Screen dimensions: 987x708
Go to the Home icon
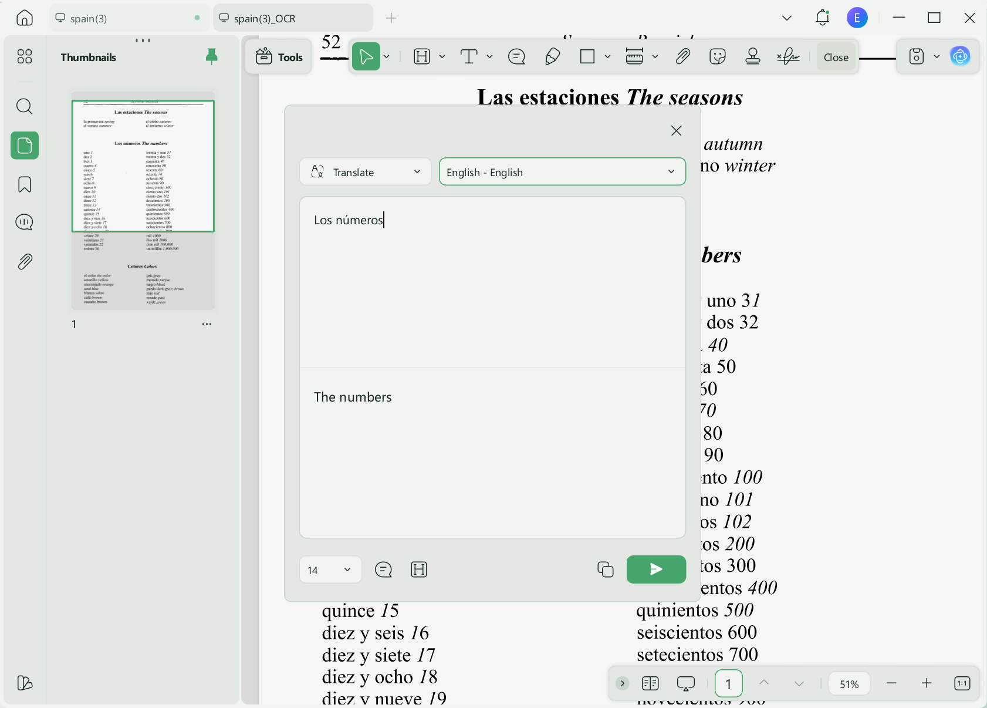tap(24, 18)
